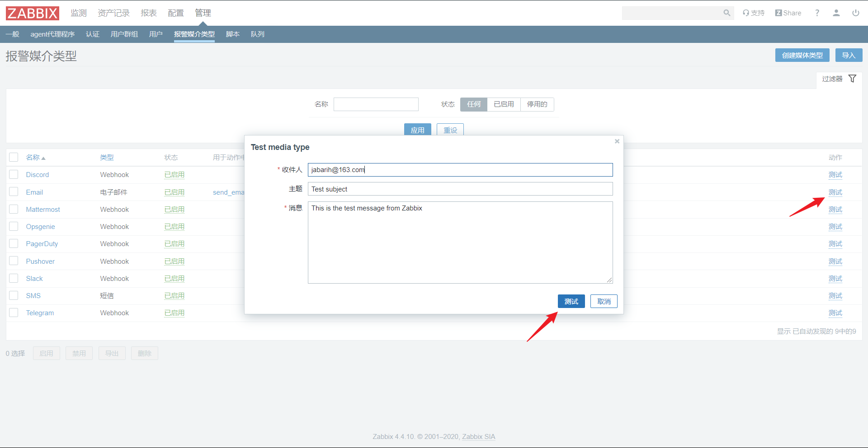Click the 重设 filter button

pyautogui.click(x=450, y=130)
